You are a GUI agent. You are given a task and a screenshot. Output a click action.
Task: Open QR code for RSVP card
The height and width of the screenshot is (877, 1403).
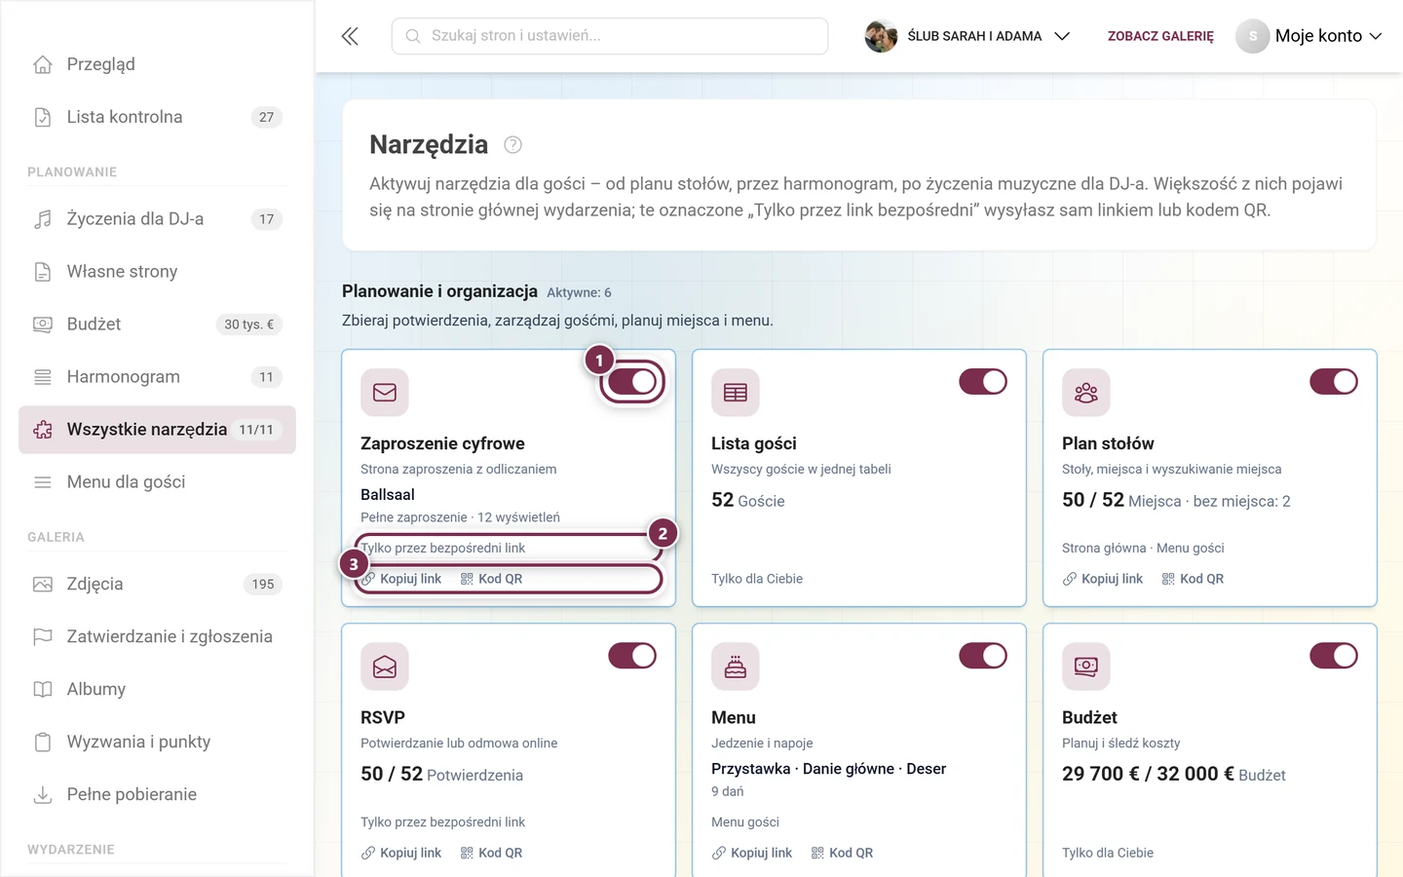coord(492,853)
